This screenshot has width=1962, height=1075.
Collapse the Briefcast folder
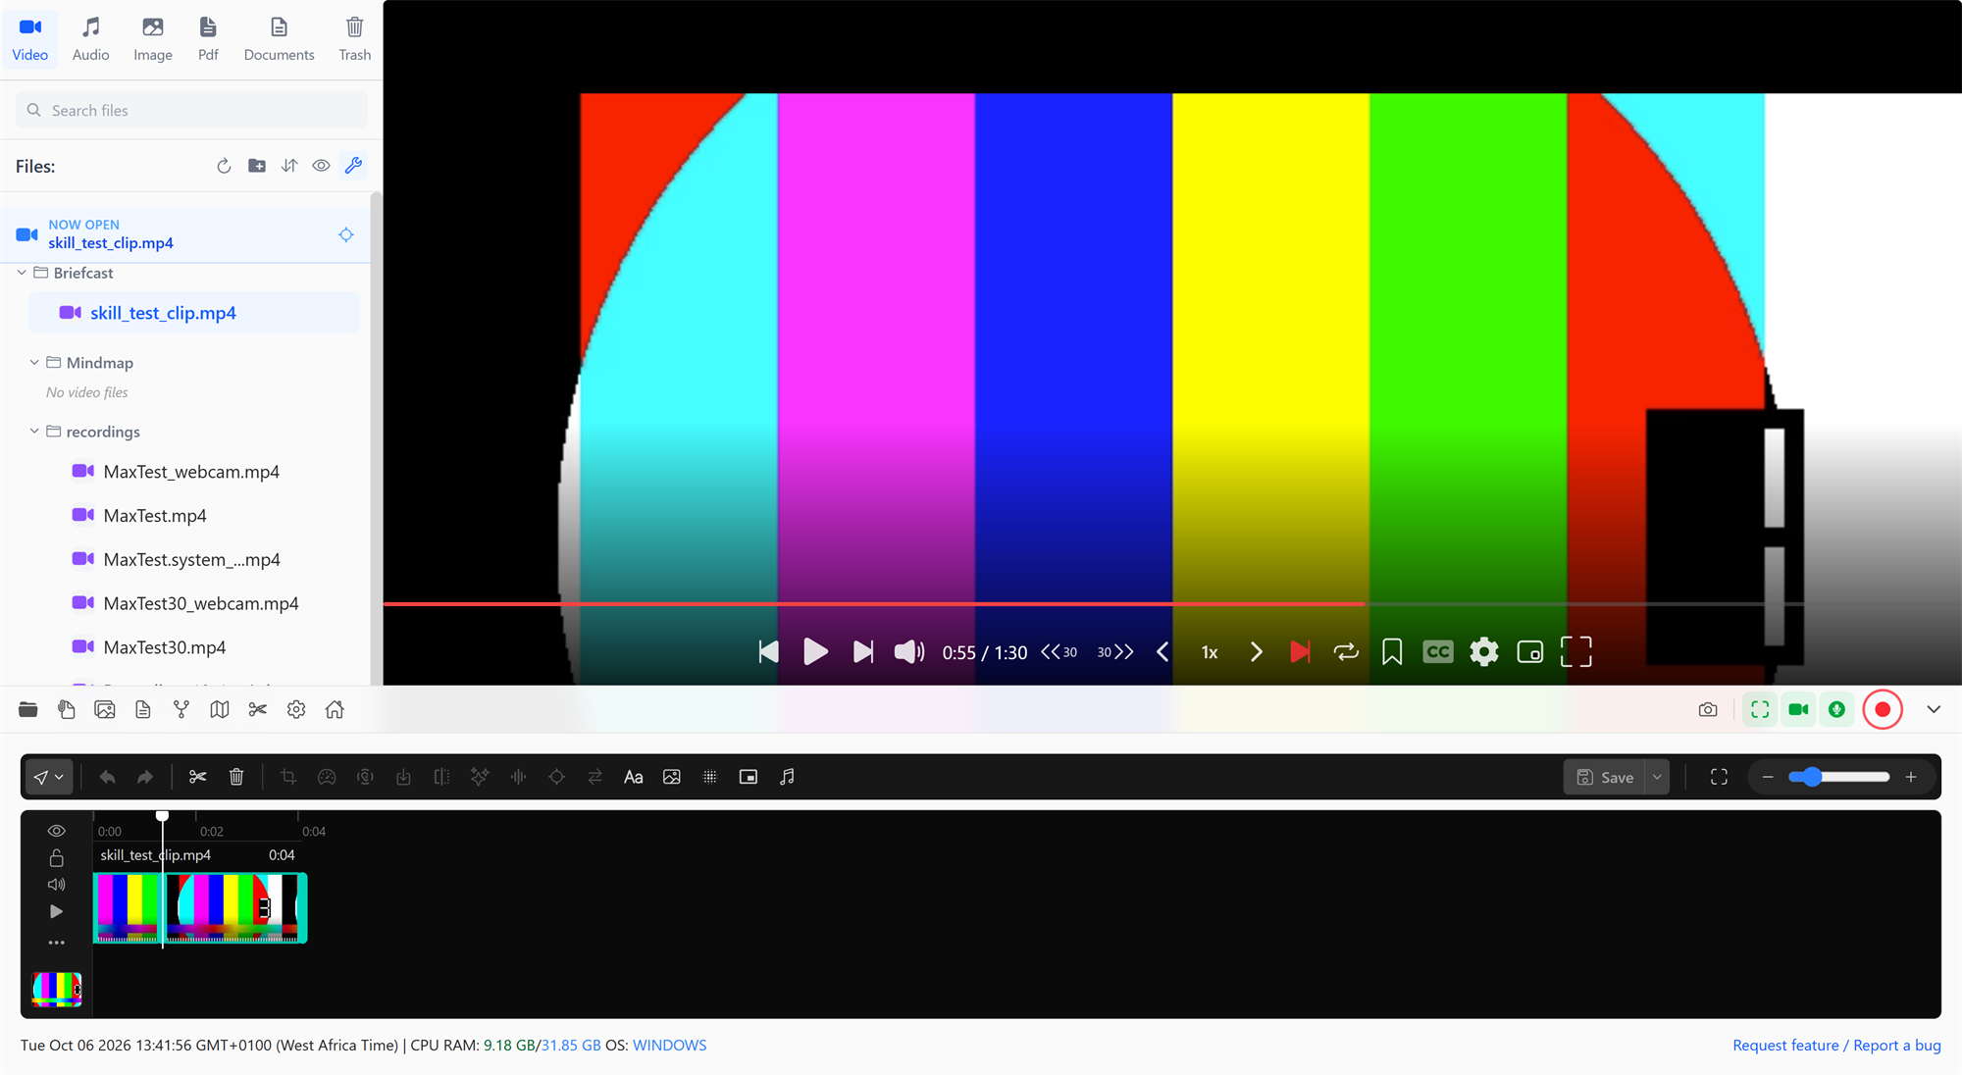(x=22, y=273)
